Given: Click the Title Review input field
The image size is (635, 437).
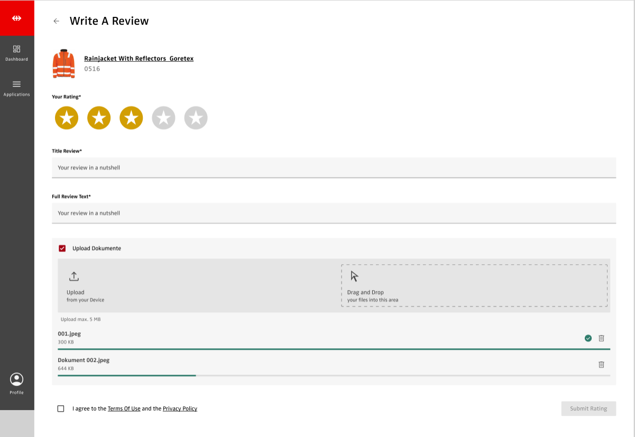Looking at the screenshot, I should coord(334,168).
